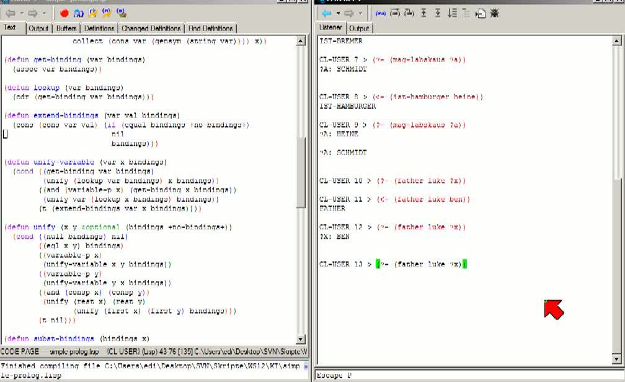Toggle breakpoint with the red dot icon
The image size is (625, 382).
64,14
